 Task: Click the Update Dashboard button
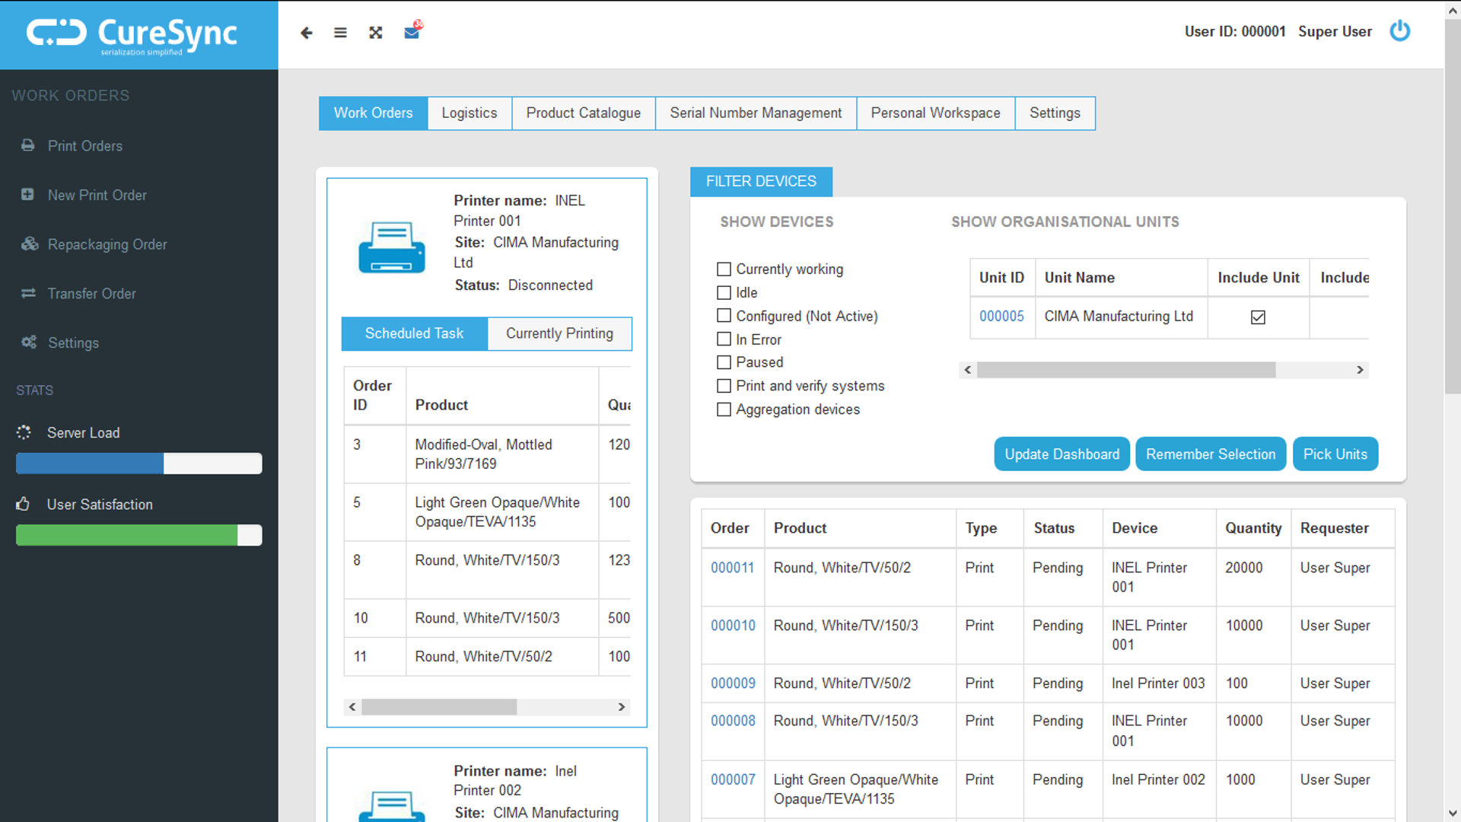[x=1061, y=454]
